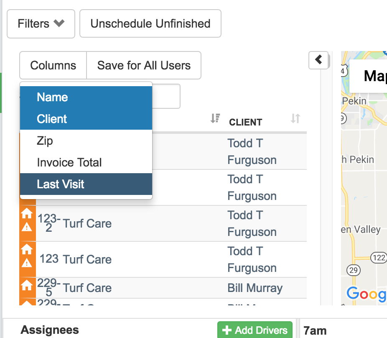
Task: Click the descending sort icon left of Client
Action: click(x=215, y=118)
